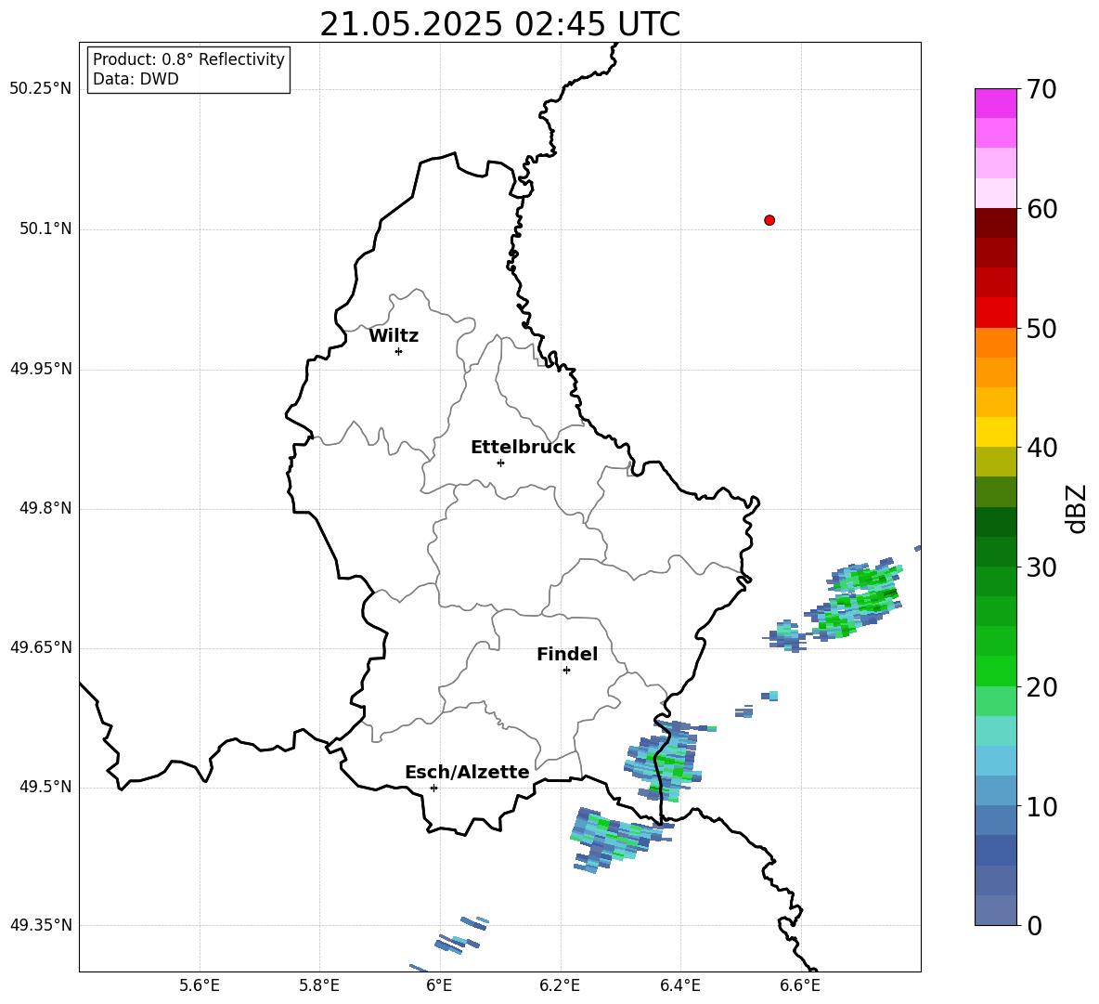The height and width of the screenshot is (1004, 1099).
Task: Click the 40 label on colorbar
Action: click(x=1041, y=448)
